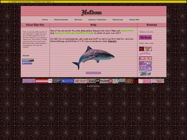Image resolution: width=187 pixels, height=140 pixels.
Task: Click the Button 2 my site text
Action: coord(146,32)
